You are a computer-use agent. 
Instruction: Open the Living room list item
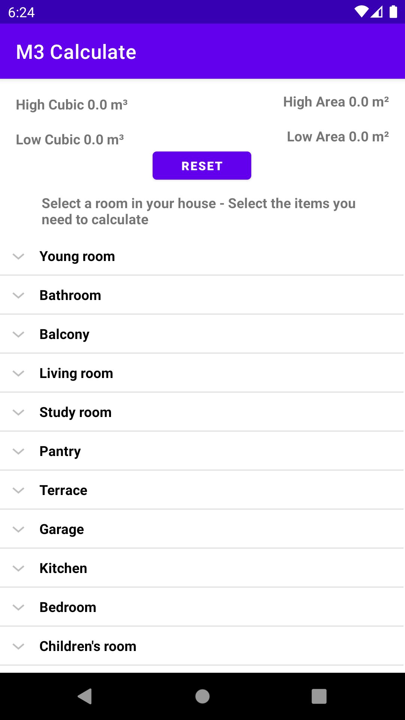point(202,373)
